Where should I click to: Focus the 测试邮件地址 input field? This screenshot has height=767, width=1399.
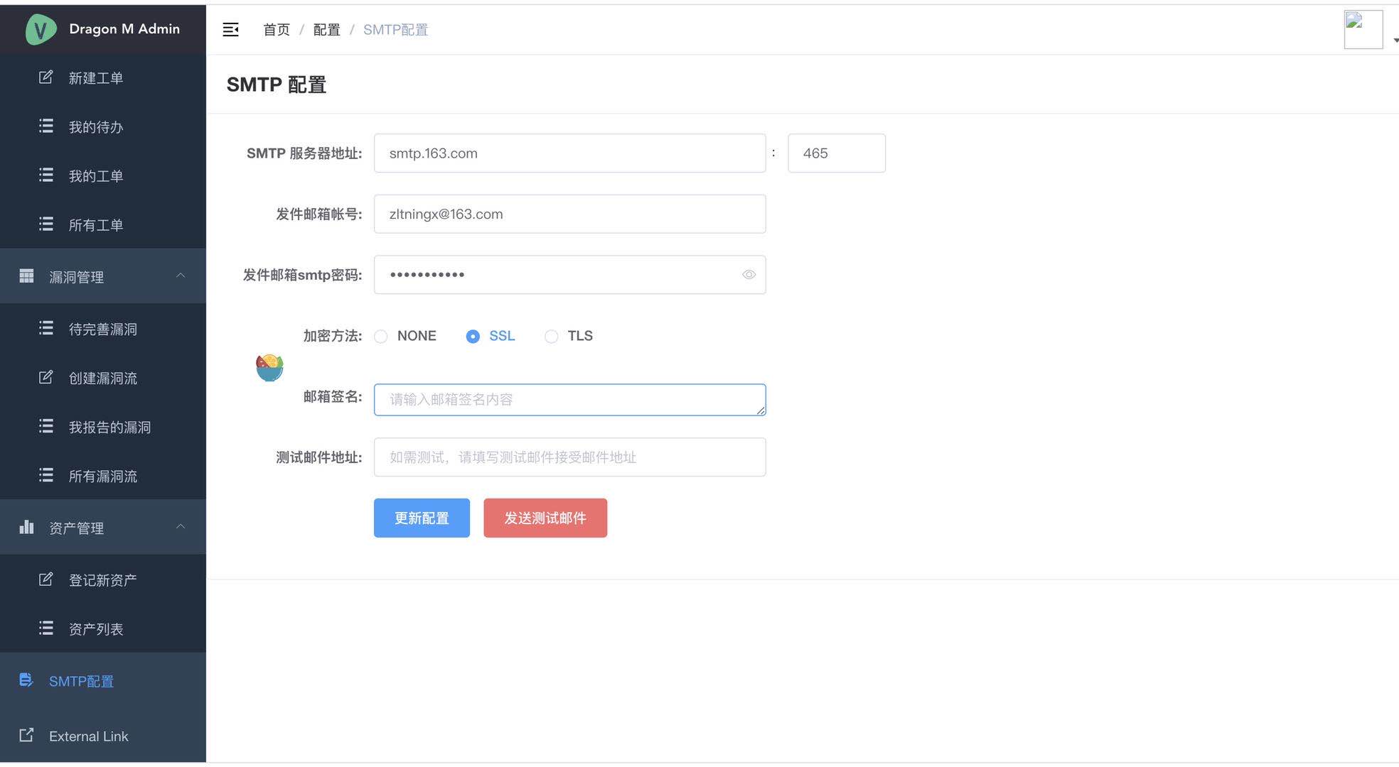tap(569, 457)
